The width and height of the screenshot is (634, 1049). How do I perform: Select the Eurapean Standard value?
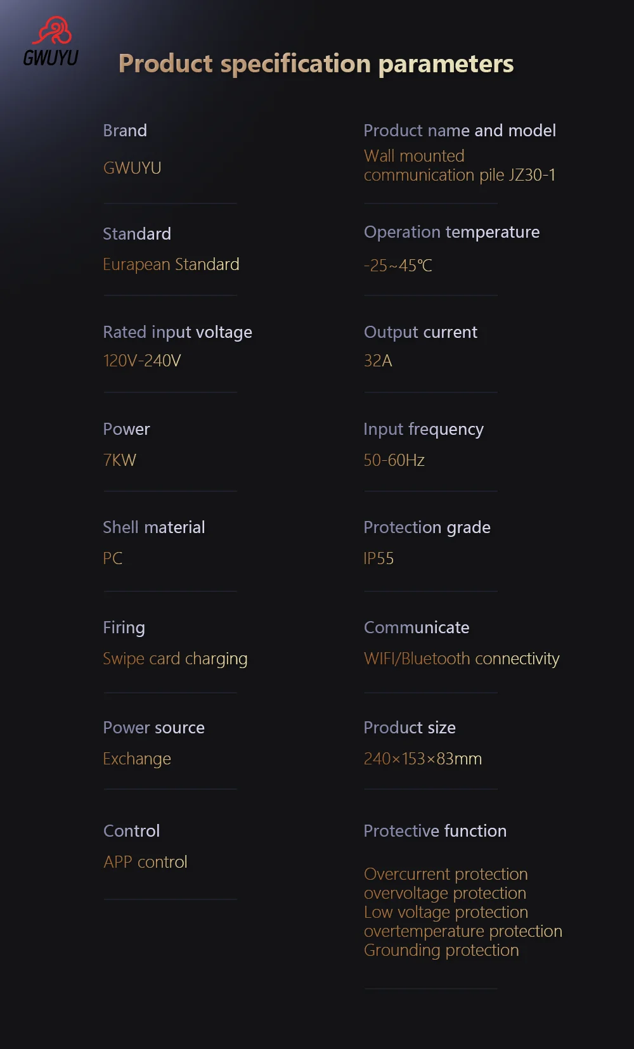pos(171,264)
